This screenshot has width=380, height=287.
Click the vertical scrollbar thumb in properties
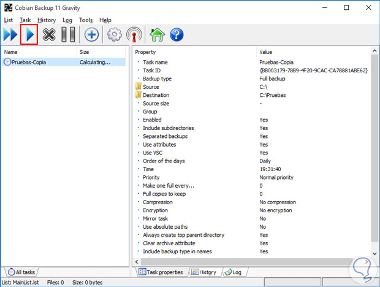coord(374,148)
